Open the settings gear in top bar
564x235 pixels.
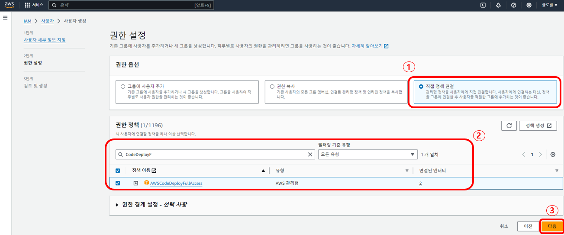529,5
